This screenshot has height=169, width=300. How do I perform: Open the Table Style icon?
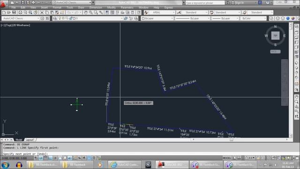(x=211, y=13)
